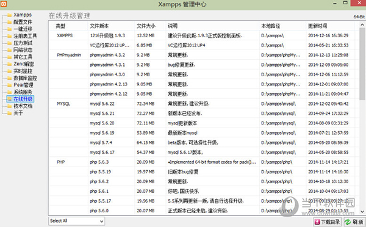The image size is (366, 227).
Task: Select the mysql 5.6.22 row
Action: point(204,104)
